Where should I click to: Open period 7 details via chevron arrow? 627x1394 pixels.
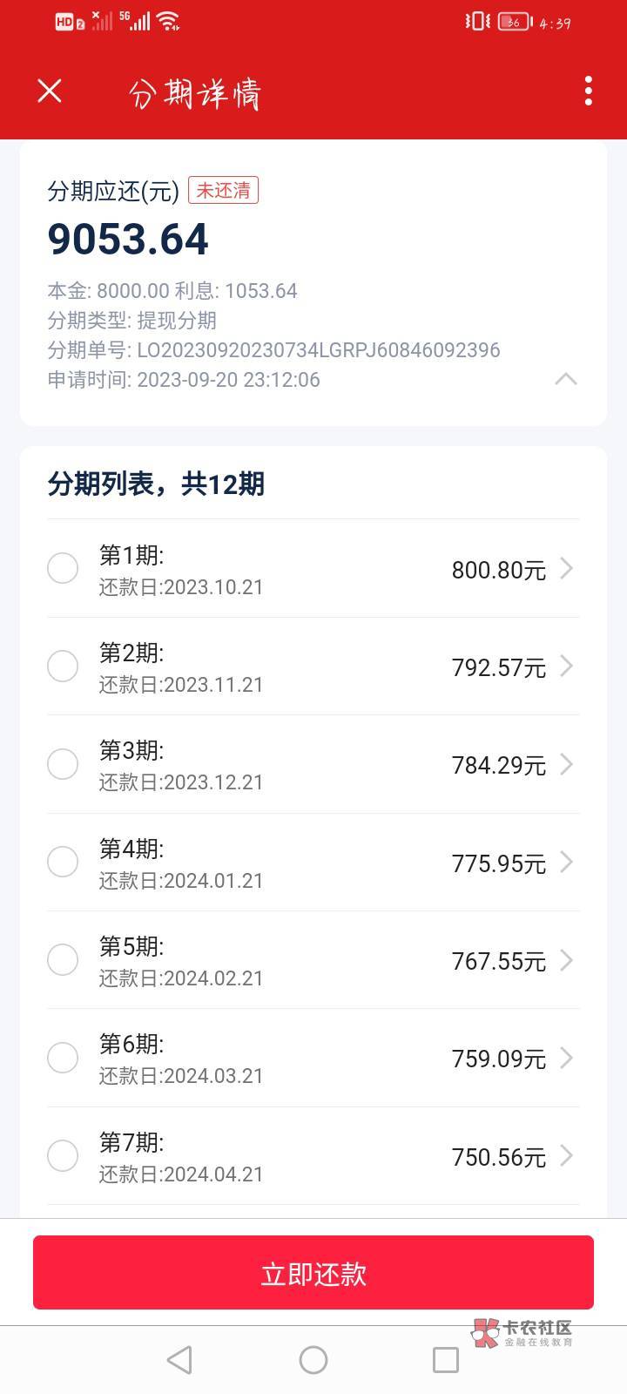567,1156
